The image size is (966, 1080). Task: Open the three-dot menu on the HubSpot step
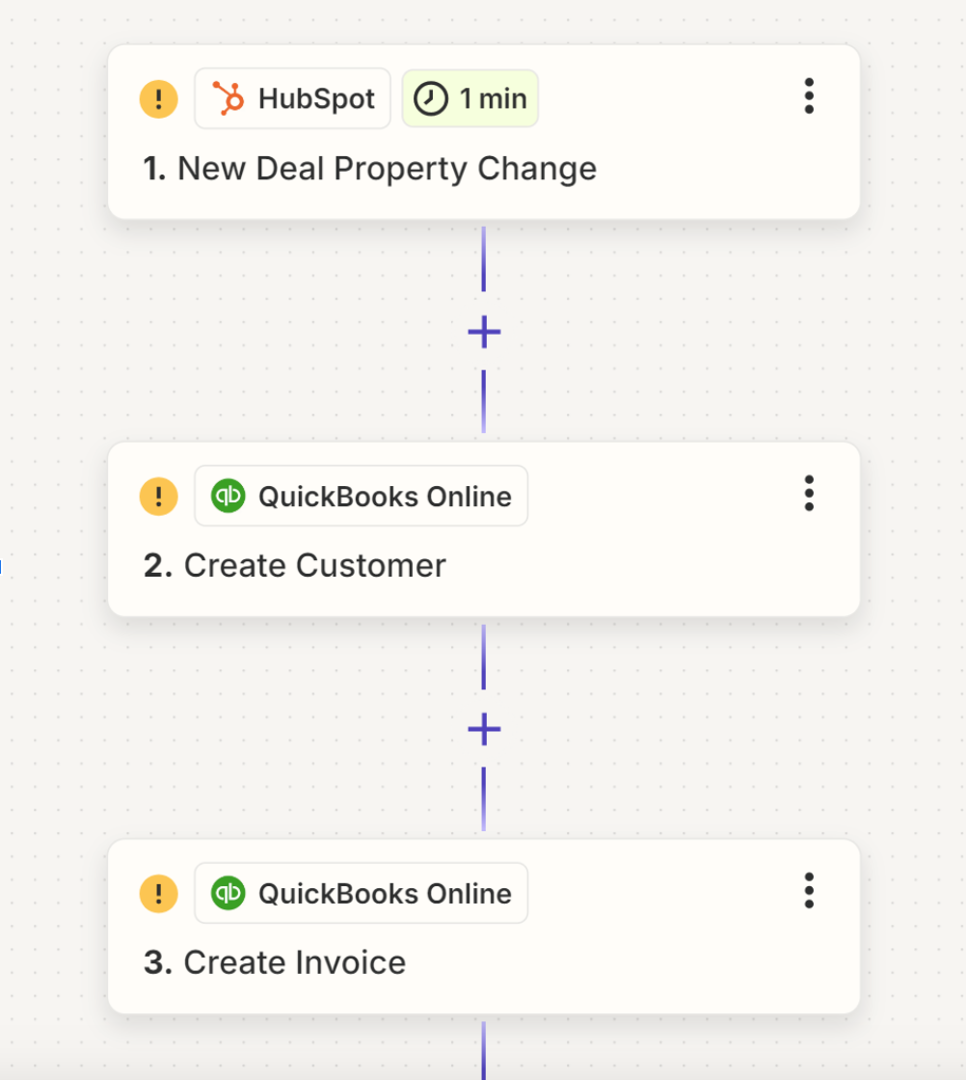pos(809,96)
